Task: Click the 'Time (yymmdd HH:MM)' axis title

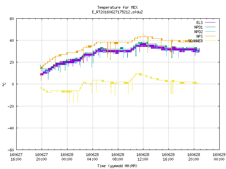Action: click(x=117, y=166)
